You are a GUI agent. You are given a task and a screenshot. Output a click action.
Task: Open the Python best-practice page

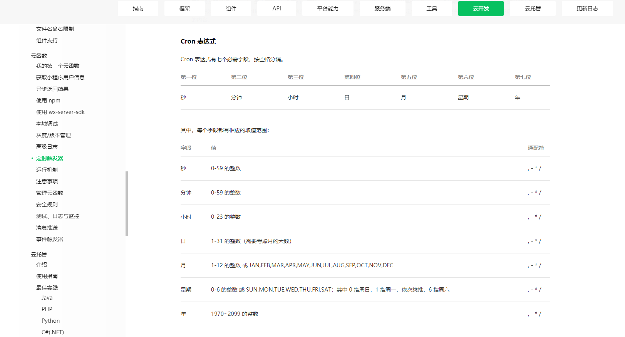coord(50,321)
